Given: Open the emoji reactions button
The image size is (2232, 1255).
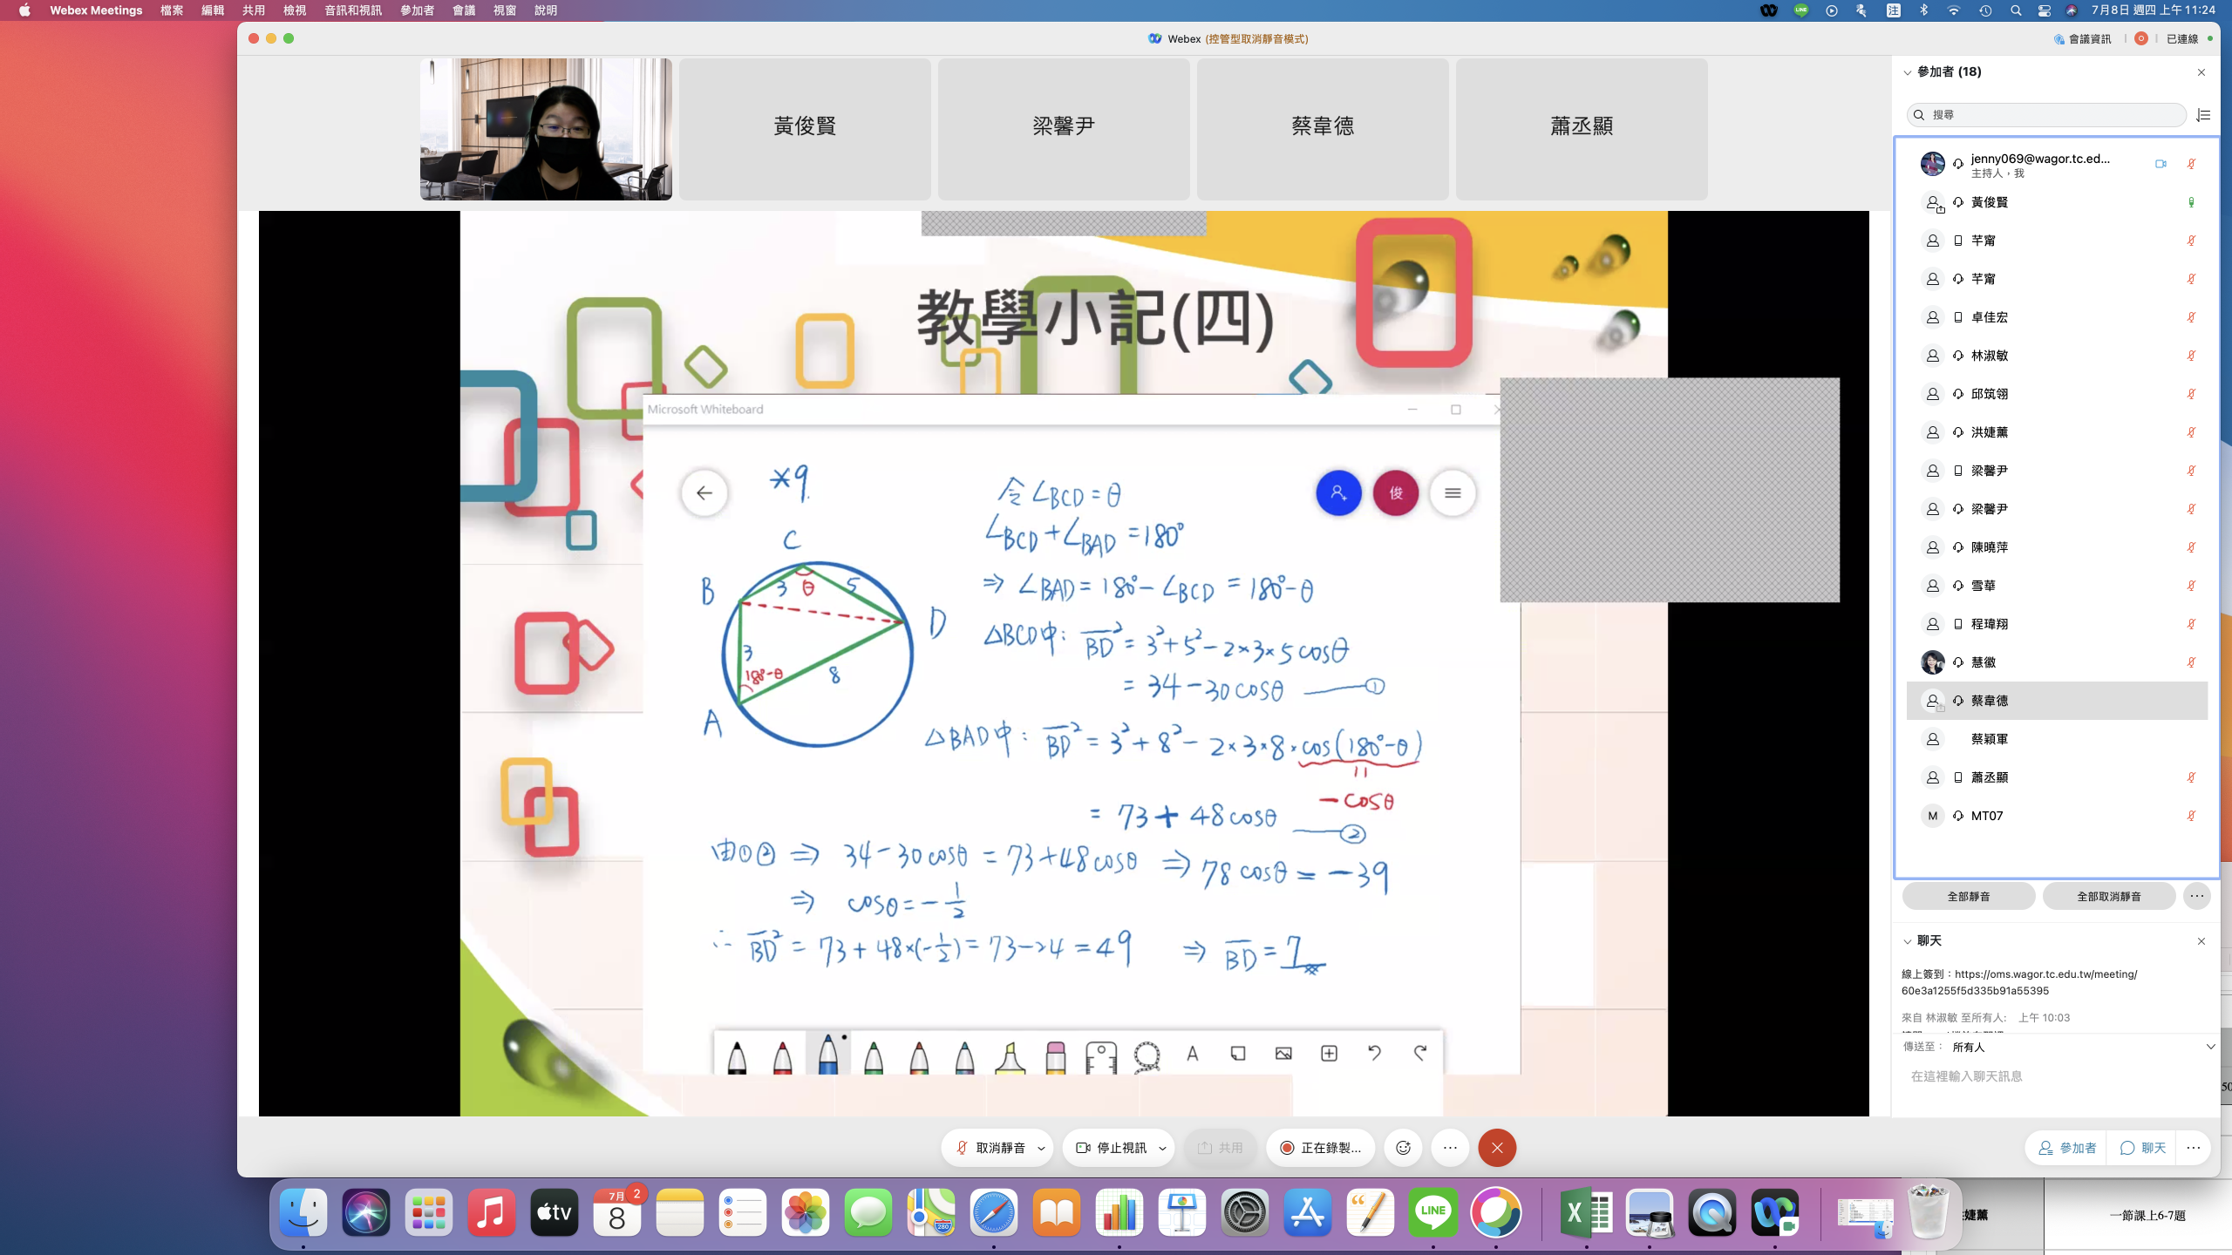Looking at the screenshot, I should [1403, 1148].
